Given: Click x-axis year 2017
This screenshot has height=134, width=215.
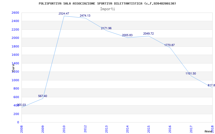Looking at the screenshot, I should pyautogui.click(x=191, y=129).
